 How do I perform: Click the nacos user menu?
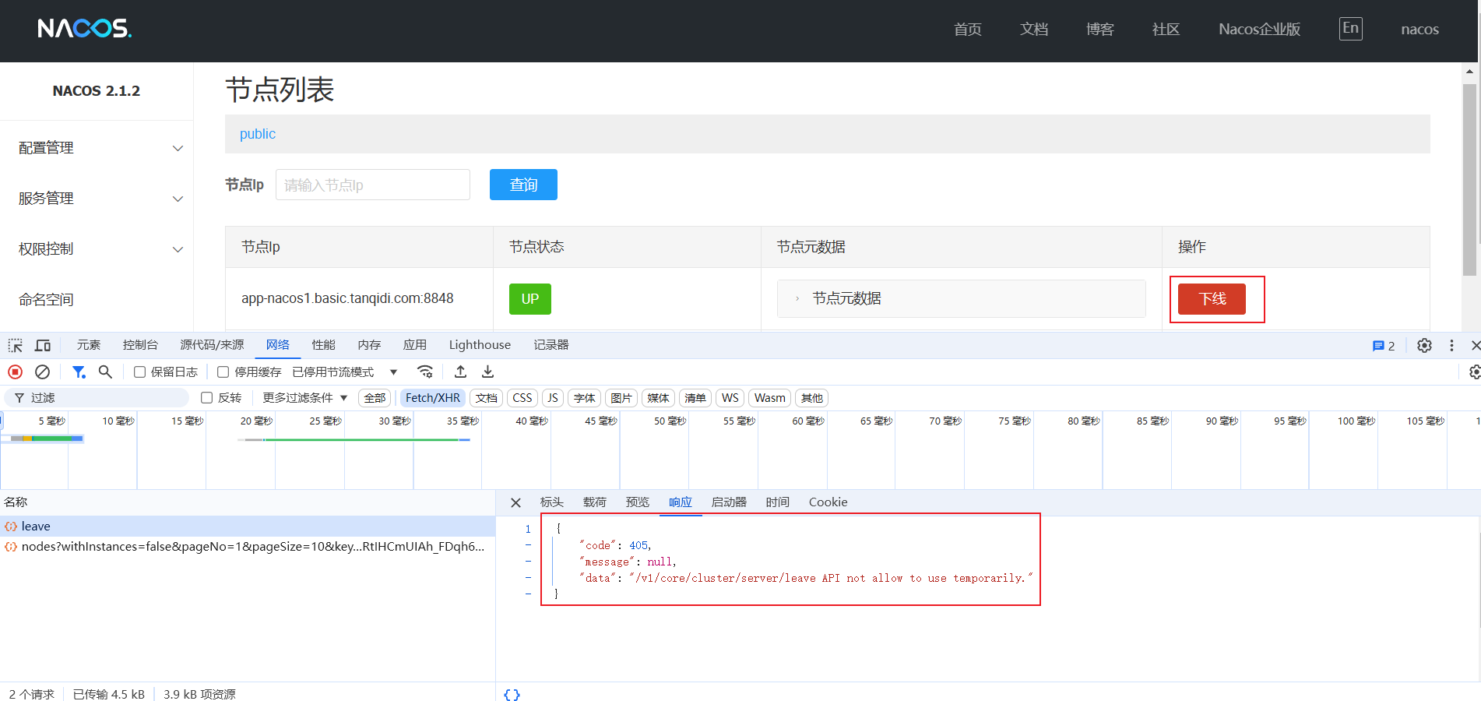[1419, 30]
